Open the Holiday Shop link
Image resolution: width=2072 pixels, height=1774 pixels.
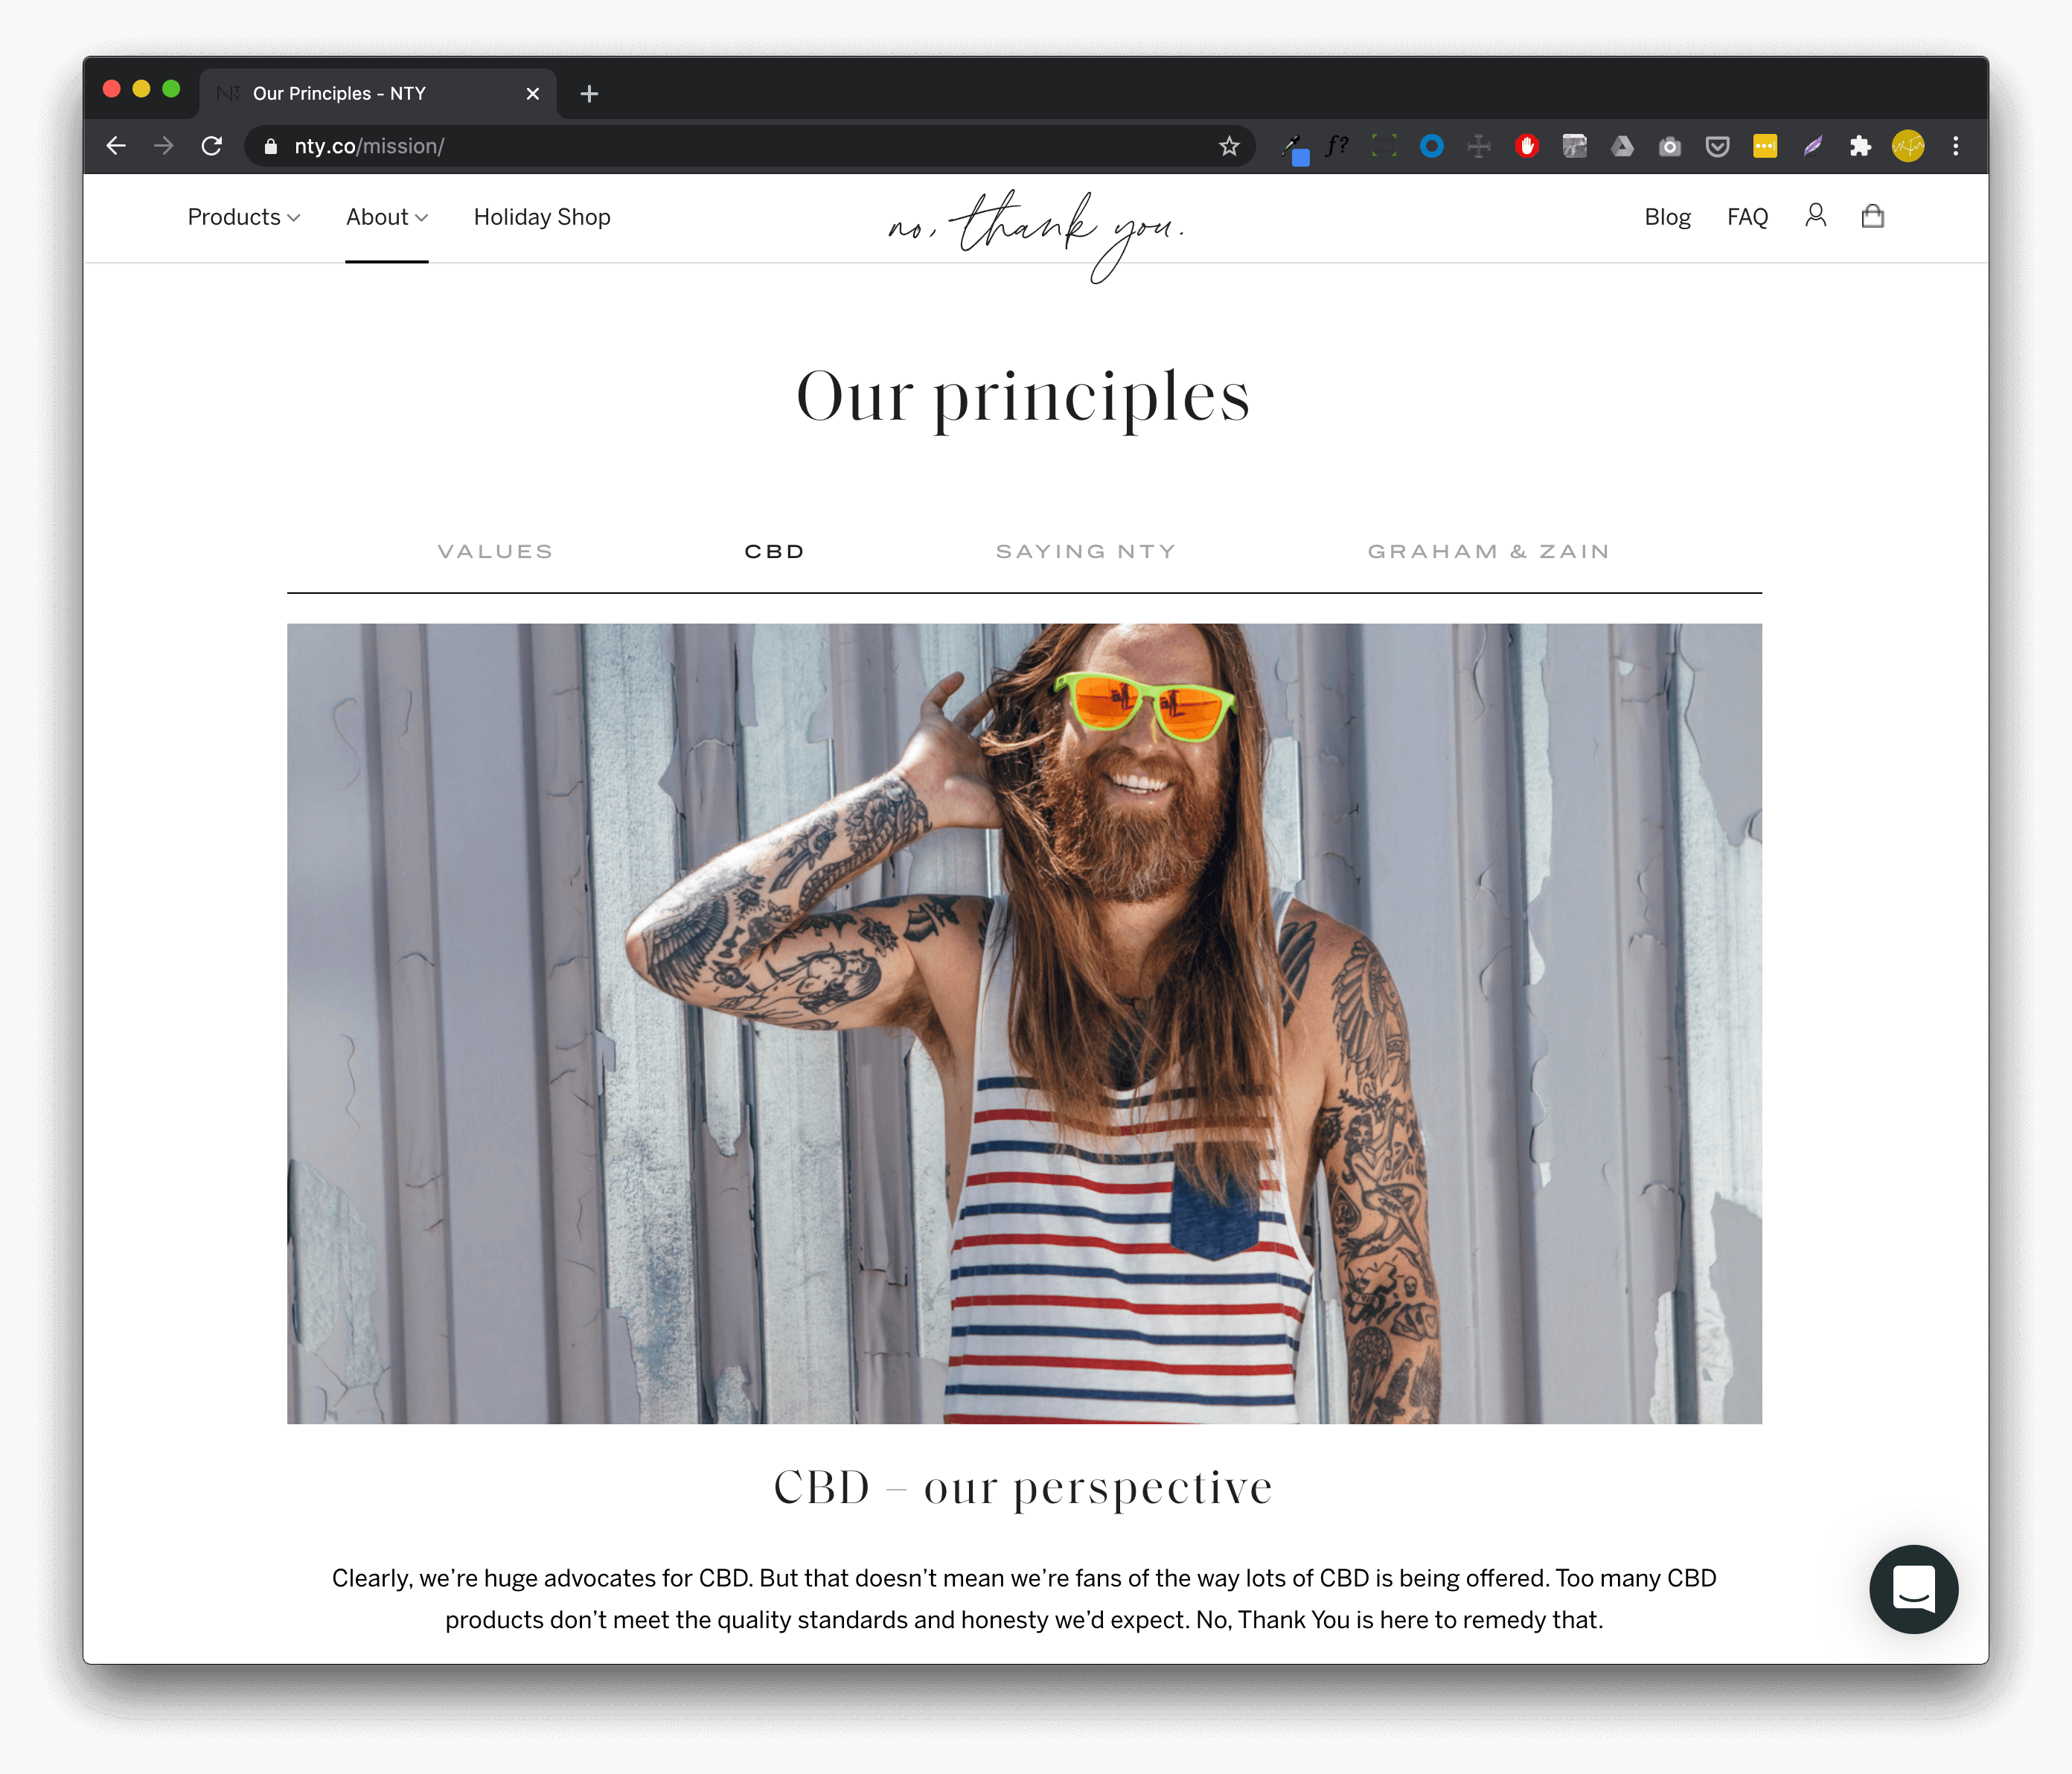tap(542, 217)
